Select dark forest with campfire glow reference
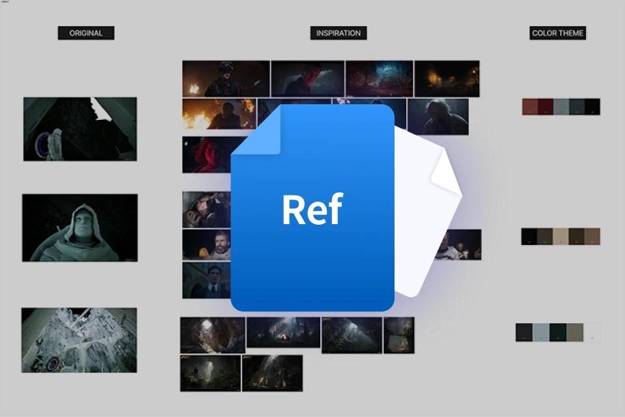 (283, 332)
